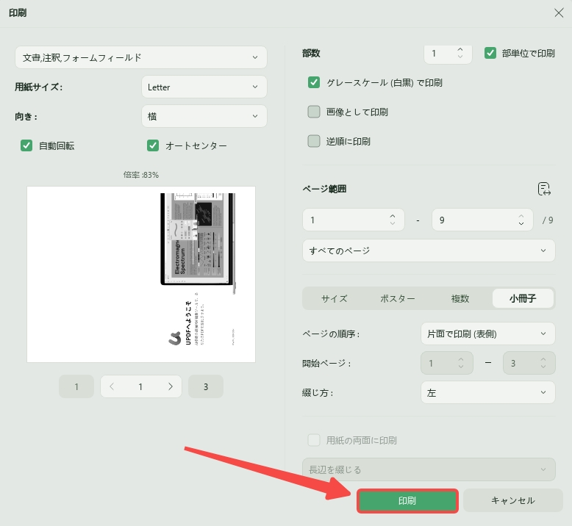
Task: Switch to ポスター tab
Action: coord(397,298)
